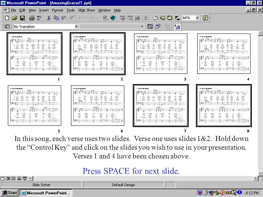
Task: Insert a Microsoft Excel worksheet
Action: 130,18
